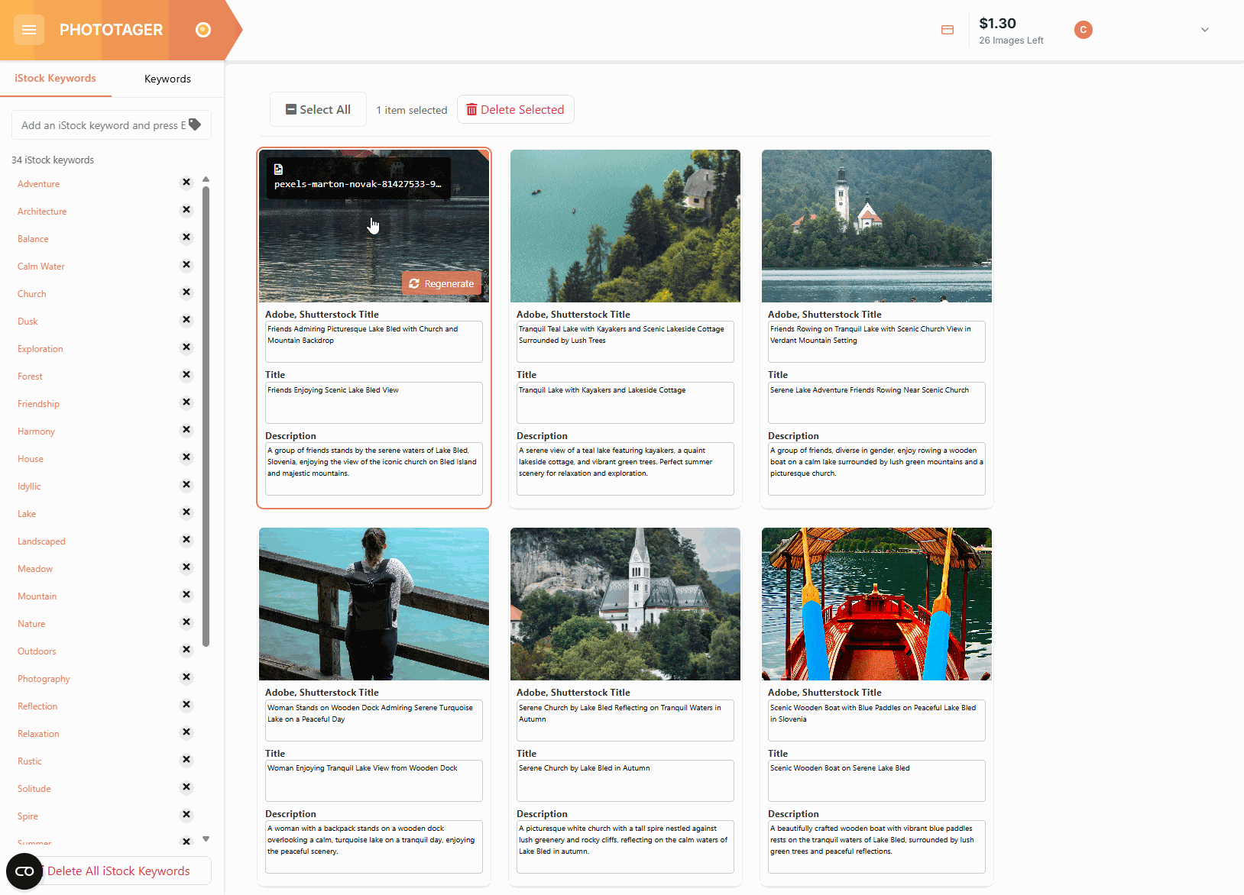The width and height of the screenshot is (1244, 895).
Task: Switch to the Keywords tab
Action: (167, 79)
